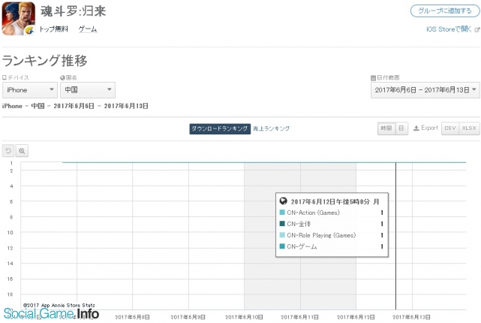Click the トップ無料 label
481x323 pixels.
(54, 29)
